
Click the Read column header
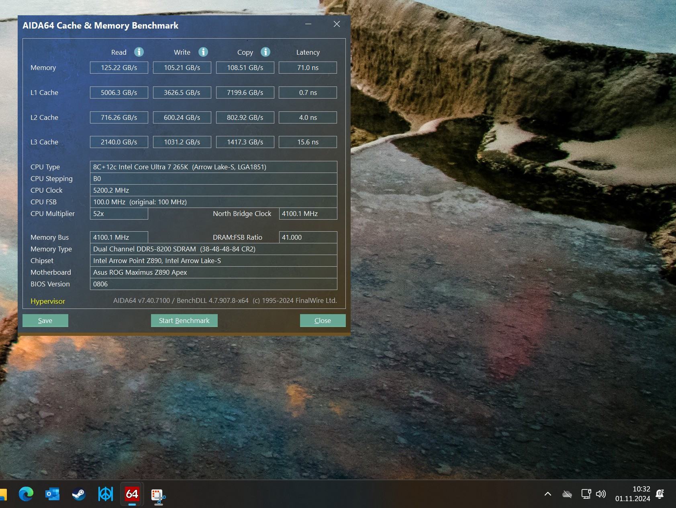click(119, 52)
